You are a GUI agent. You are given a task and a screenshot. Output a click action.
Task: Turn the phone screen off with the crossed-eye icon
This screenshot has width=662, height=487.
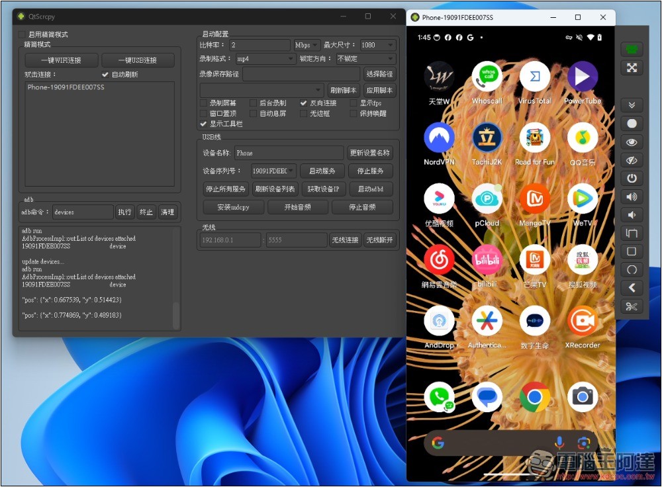coord(632,160)
